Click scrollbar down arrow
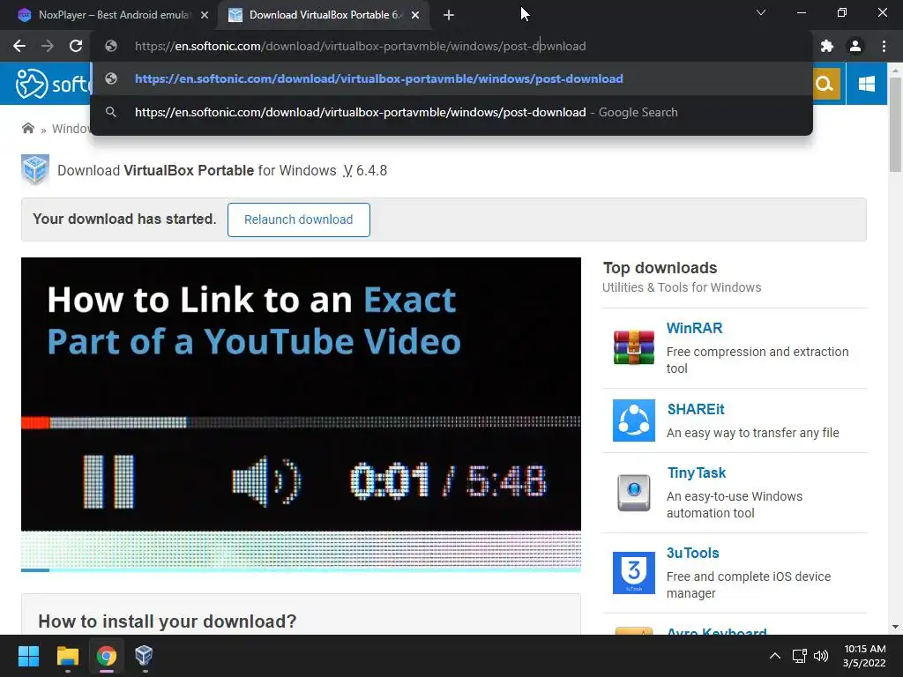The height and width of the screenshot is (677, 903). click(895, 627)
